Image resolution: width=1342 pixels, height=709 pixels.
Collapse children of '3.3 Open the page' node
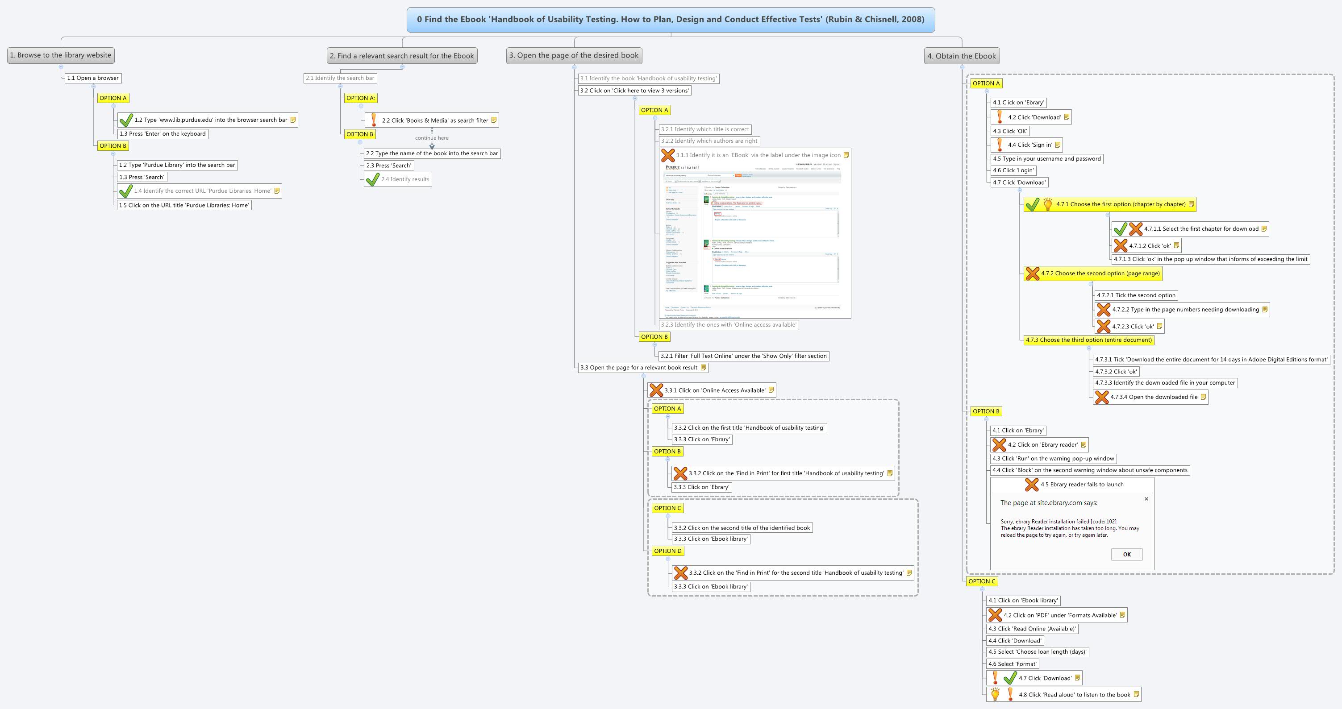pos(643,376)
